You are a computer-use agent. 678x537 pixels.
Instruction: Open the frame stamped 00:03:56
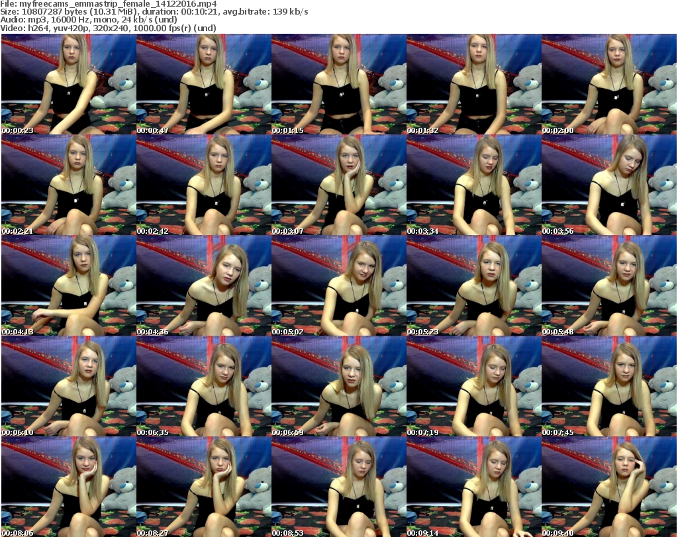[609, 185]
